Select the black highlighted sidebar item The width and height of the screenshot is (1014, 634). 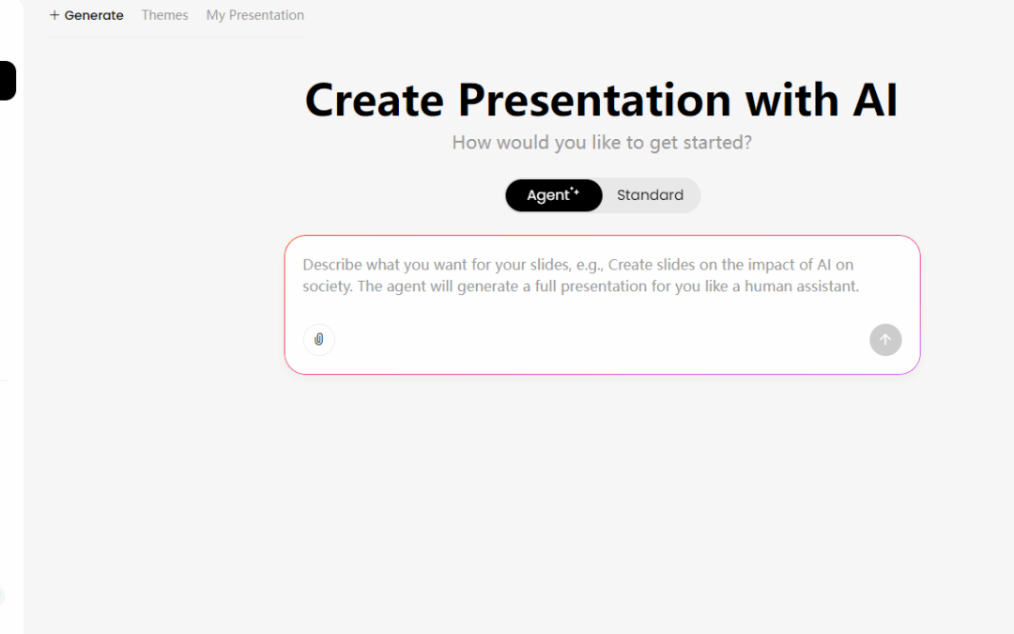pyautogui.click(x=8, y=81)
